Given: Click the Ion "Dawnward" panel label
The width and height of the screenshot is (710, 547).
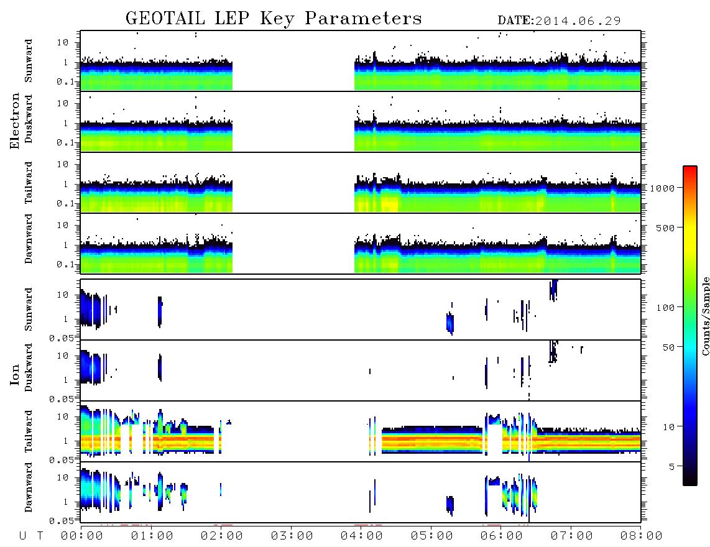Looking at the screenshot, I should click(x=29, y=487).
